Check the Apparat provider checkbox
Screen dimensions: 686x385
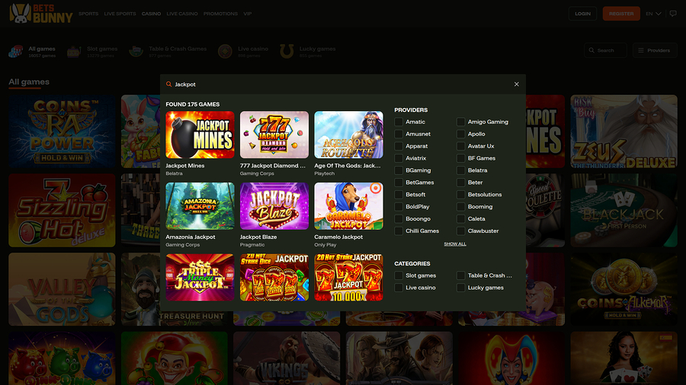(399, 146)
